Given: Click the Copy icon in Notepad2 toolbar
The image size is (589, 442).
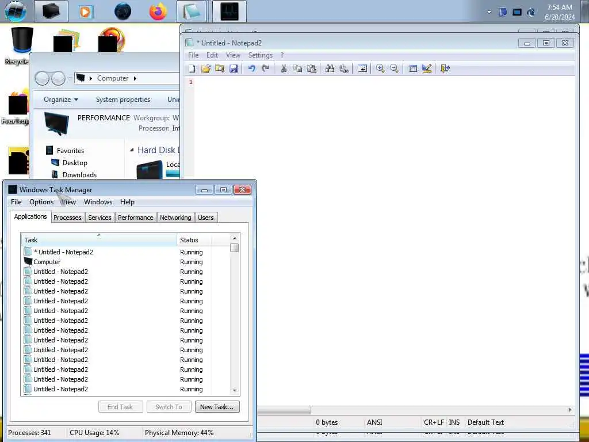Looking at the screenshot, I should (298, 68).
